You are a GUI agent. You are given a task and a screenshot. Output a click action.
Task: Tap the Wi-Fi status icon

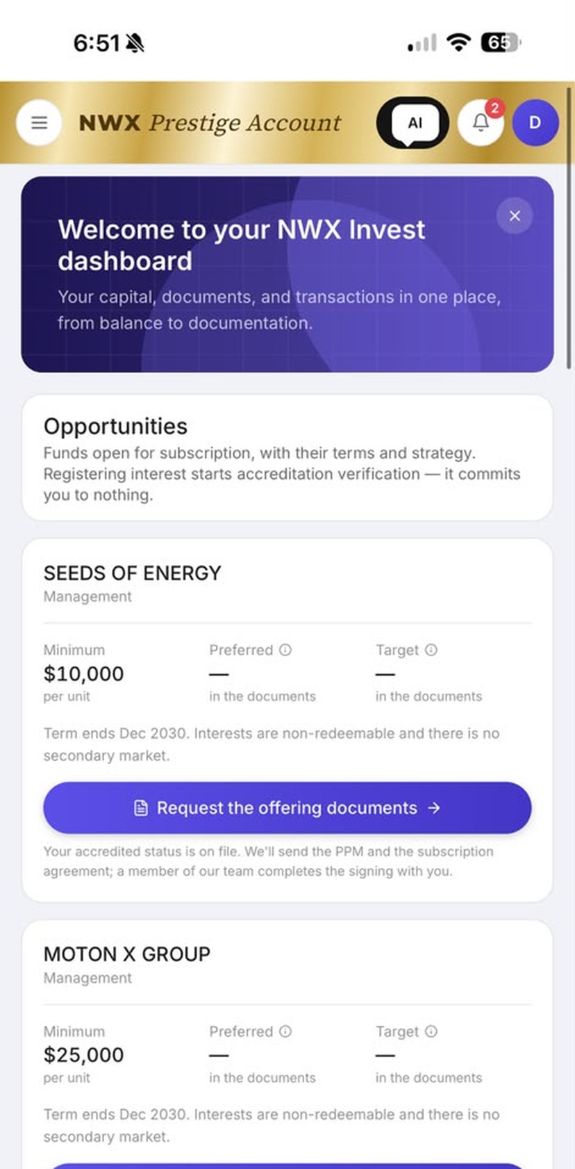[x=458, y=43]
